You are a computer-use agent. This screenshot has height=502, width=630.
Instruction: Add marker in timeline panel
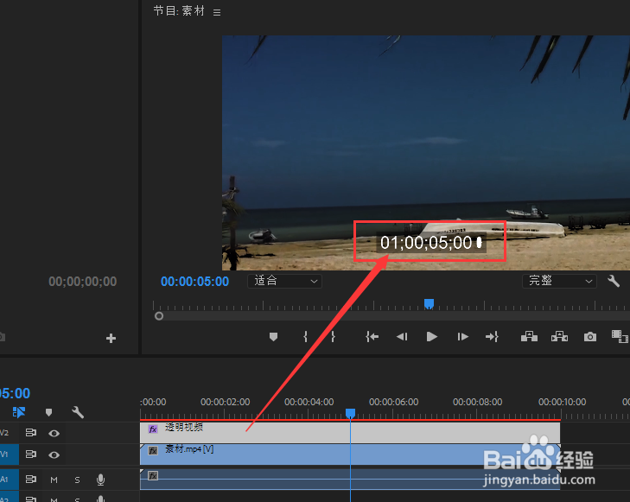point(48,412)
